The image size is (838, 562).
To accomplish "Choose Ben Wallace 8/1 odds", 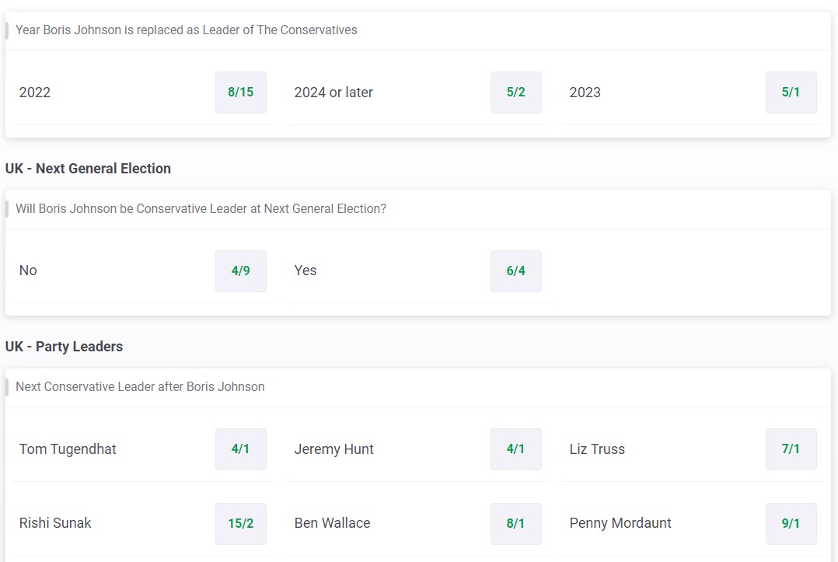I will [x=515, y=524].
